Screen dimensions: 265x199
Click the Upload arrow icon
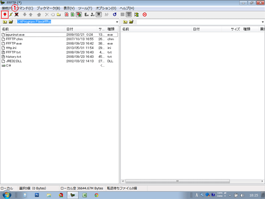tap(31, 14)
